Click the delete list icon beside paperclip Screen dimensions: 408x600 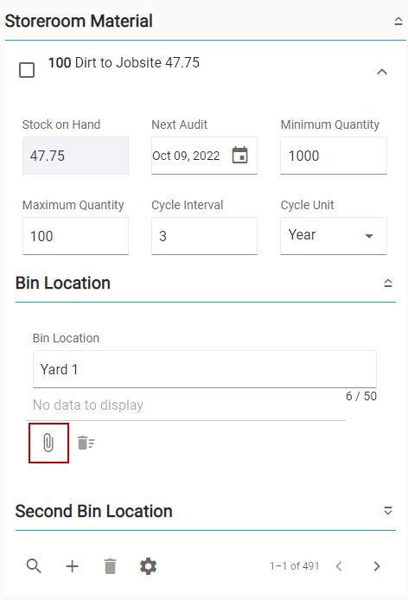86,443
